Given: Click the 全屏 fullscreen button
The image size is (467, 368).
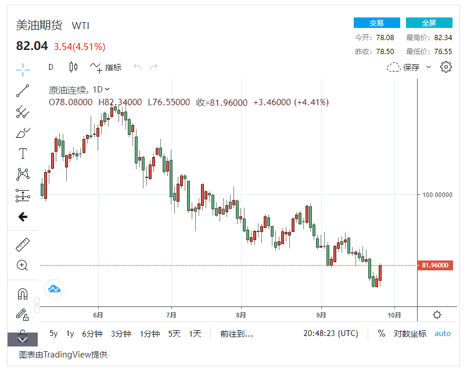Looking at the screenshot, I should [429, 23].
